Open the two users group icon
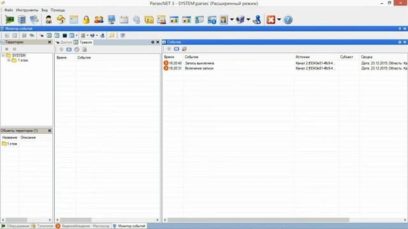 click(x=99, y=20)
